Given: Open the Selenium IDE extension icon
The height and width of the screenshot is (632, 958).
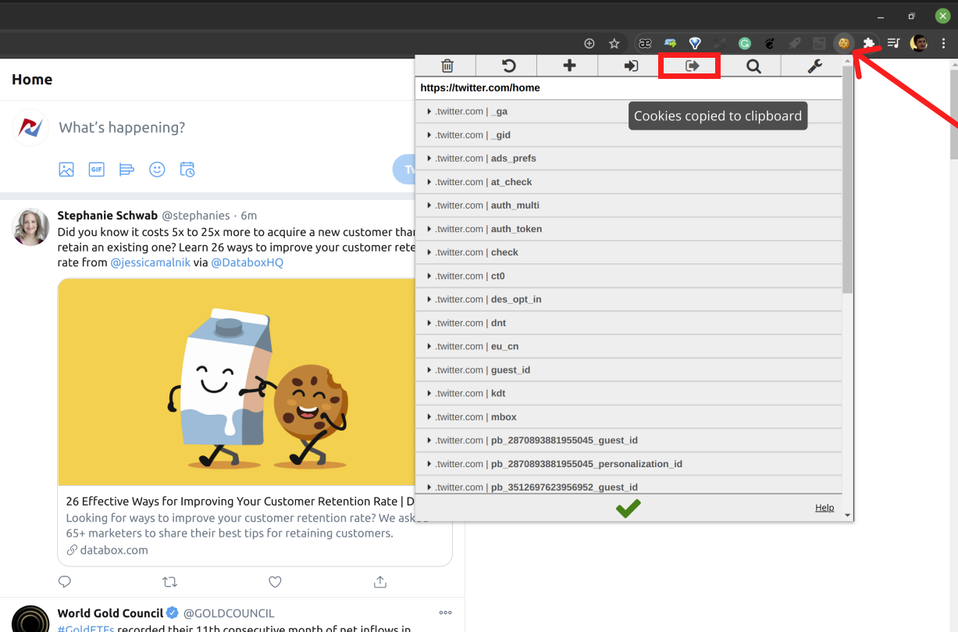Looking at the screenshot, I should tap(819, 44).
